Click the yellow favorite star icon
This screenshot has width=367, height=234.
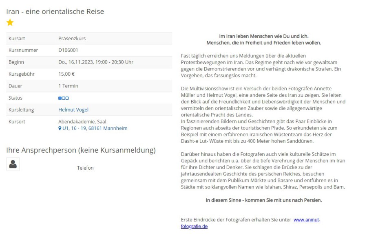10,23
